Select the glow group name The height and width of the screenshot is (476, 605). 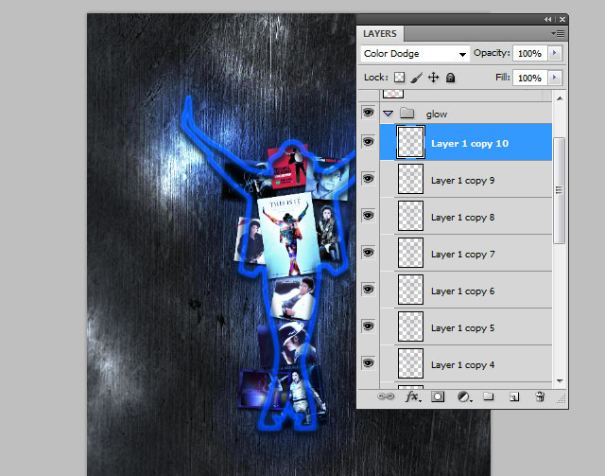point(437,114)
